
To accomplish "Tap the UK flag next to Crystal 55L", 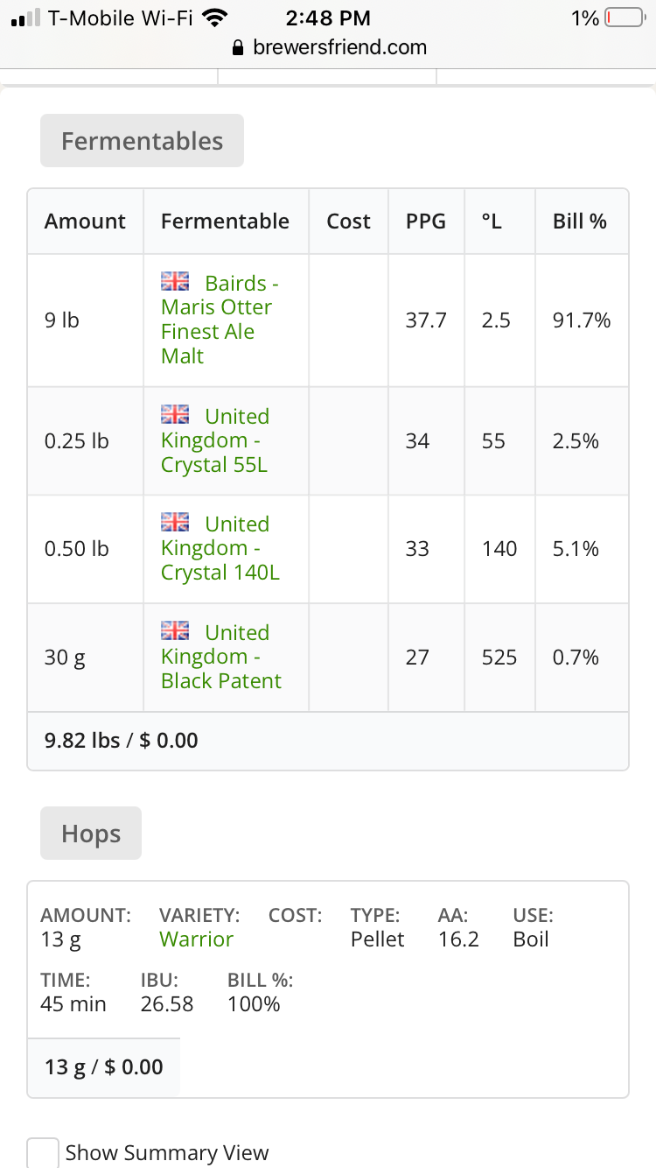I will (175, 414).
